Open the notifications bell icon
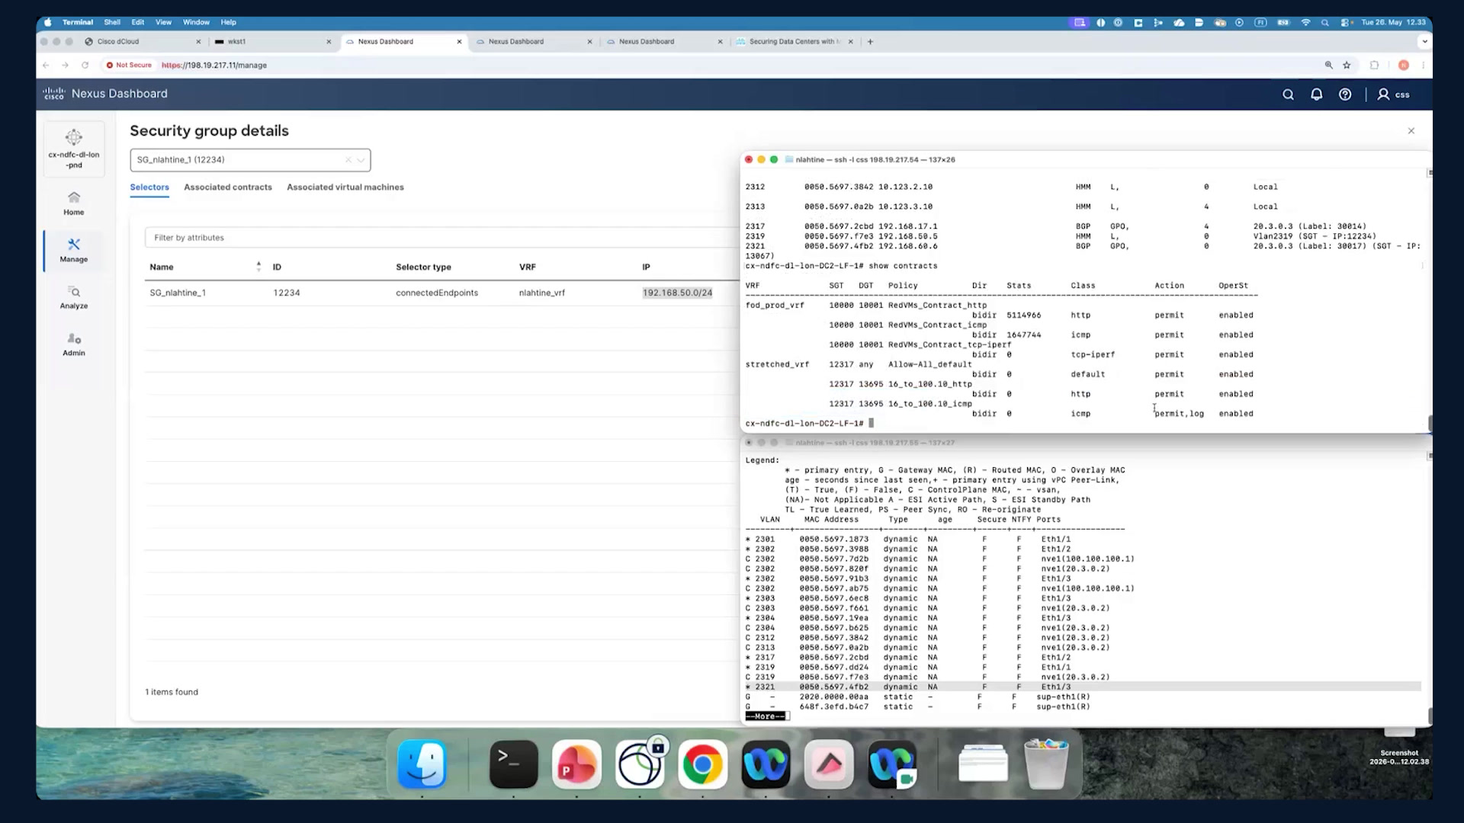Image resolution: width=1464 pixels, height=823 pixels. click(x=1316, y=94)
